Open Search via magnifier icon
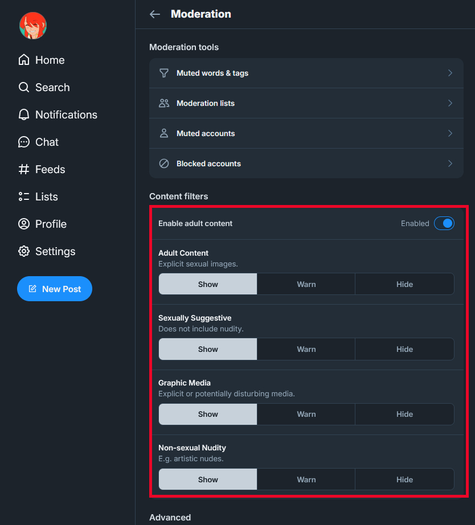The width and height of the screenshot is (475, 525). 24,87
